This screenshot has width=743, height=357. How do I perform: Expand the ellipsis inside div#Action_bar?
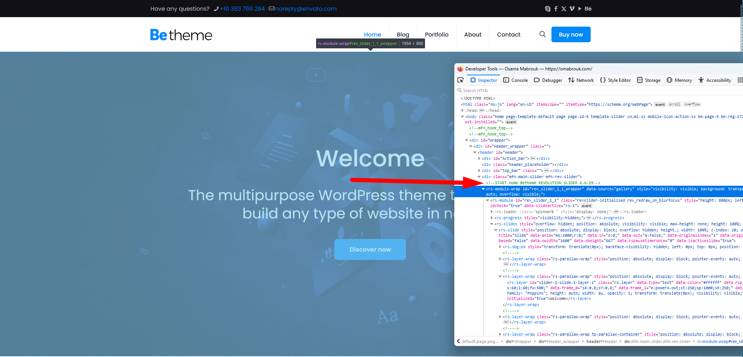[x=533, y=158]
